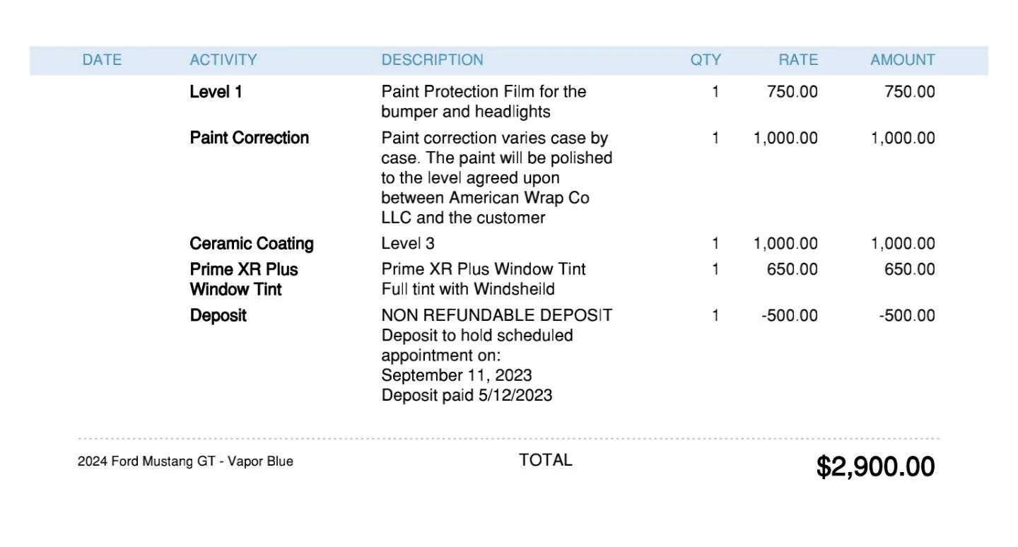Click the $2,900.00 total amount

coord(876,466)
